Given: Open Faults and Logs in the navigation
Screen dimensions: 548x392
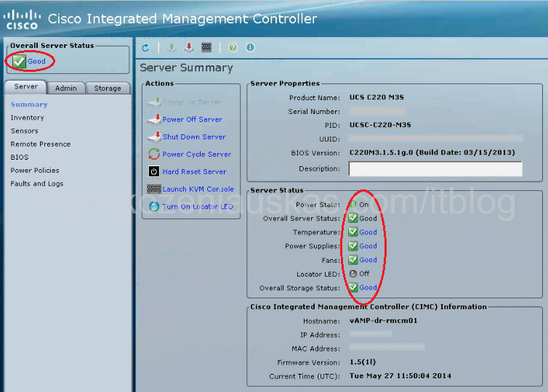Looking at the screenshot, I should click(37, 184).
